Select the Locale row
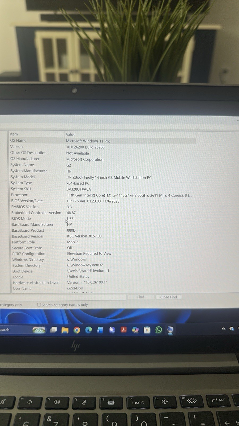The image size is (239, 426). pos(103,277)
